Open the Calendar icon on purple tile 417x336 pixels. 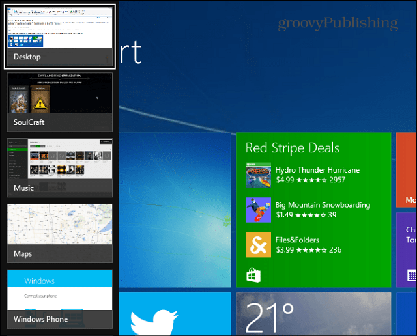pyautogui.click(x=412, y=275)
